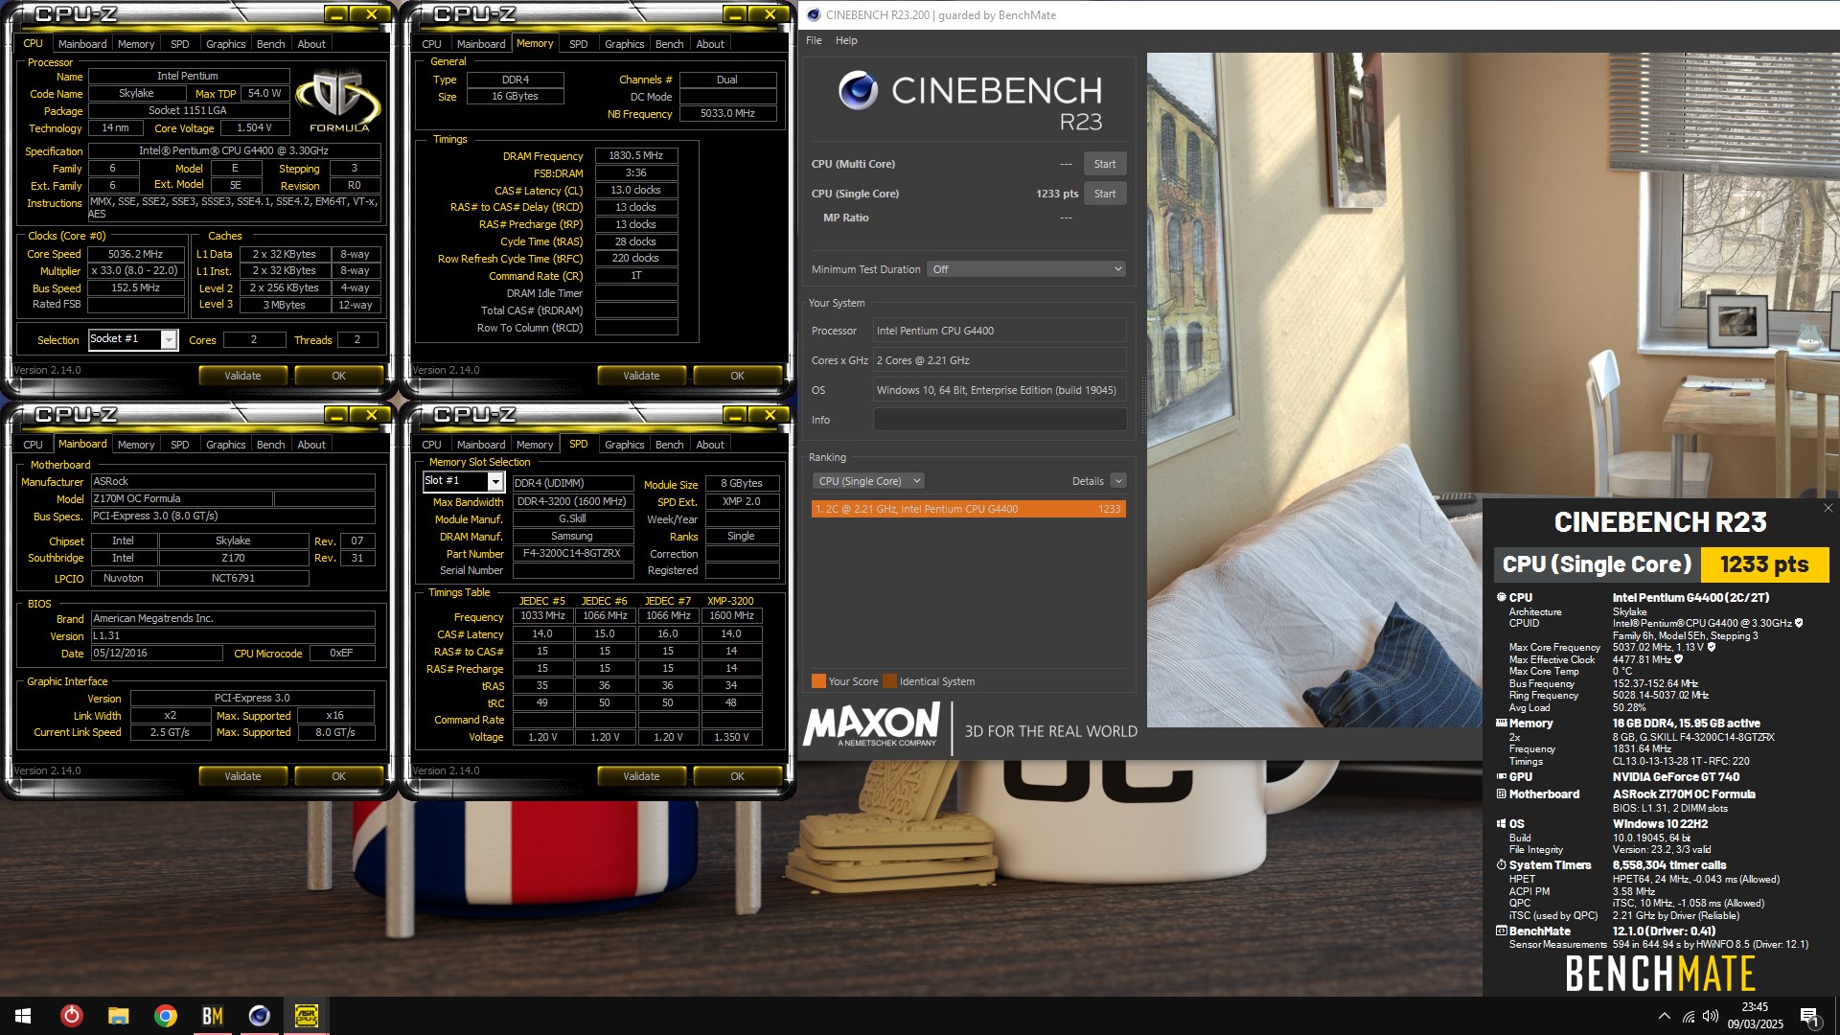Click the BIOS Date field 05/12/2016

click(x=156, y=654)
